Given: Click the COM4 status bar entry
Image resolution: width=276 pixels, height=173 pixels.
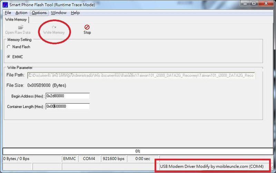Looking at the screenshot, I should click(89, 159).
